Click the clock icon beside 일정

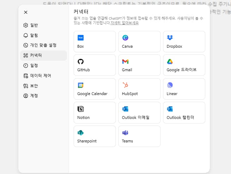pos(26,66)
